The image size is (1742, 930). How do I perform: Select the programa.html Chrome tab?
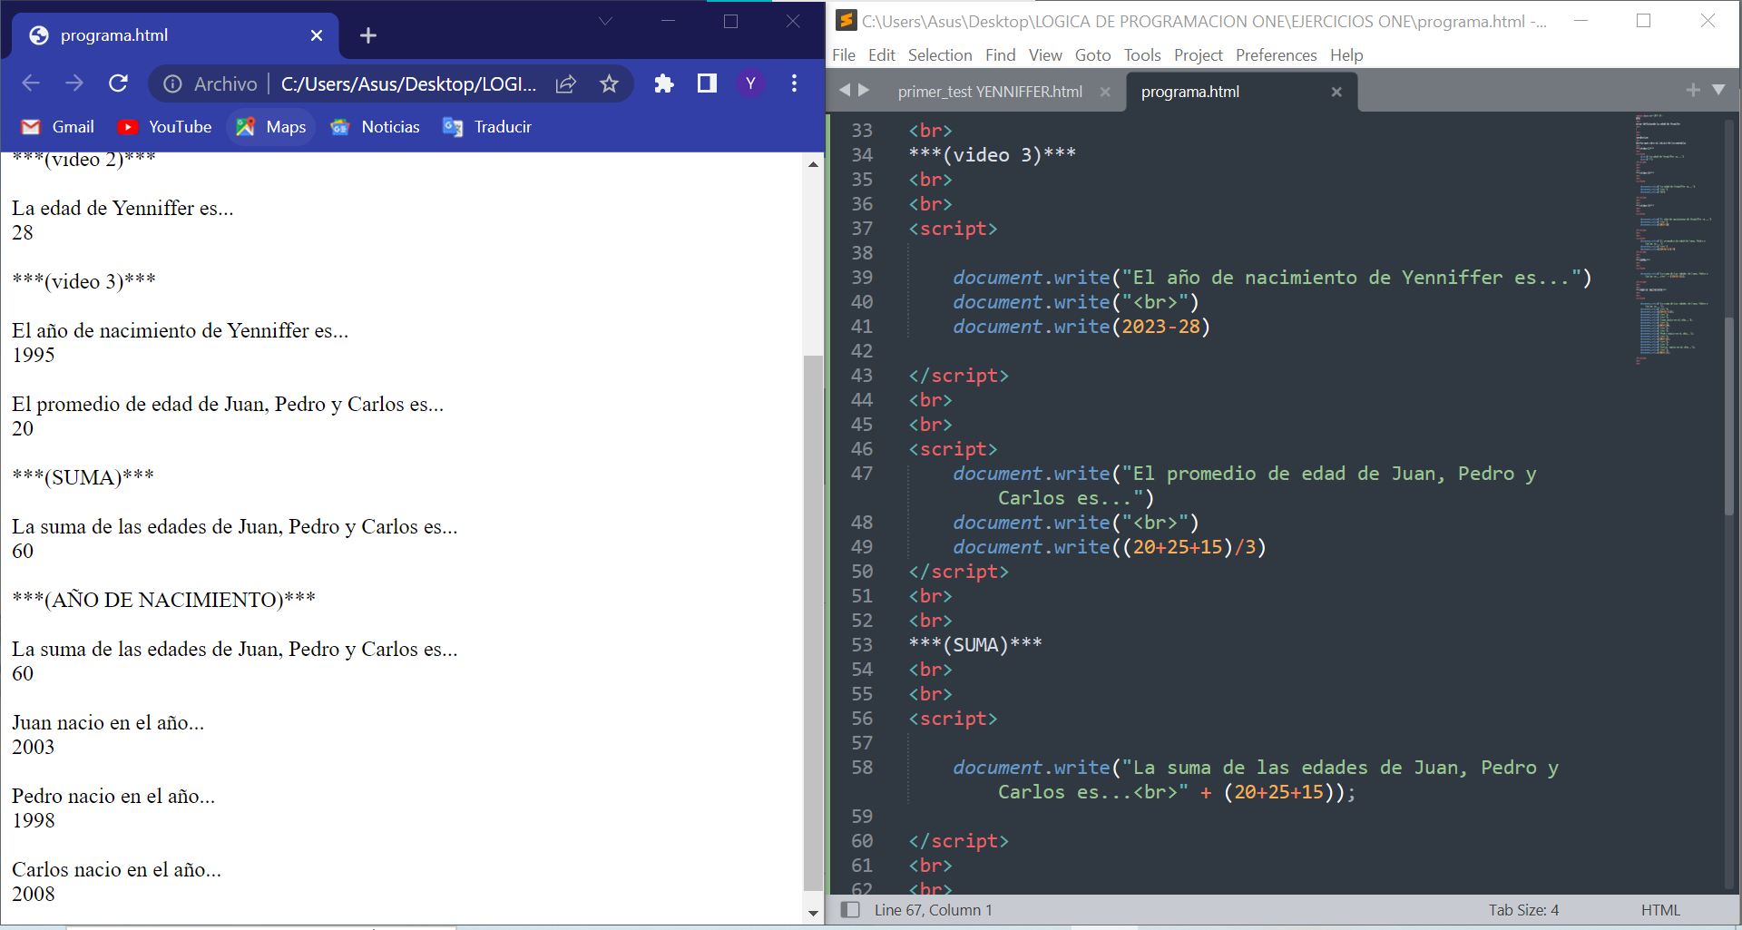pyautogui.click(x=175, y=35)
